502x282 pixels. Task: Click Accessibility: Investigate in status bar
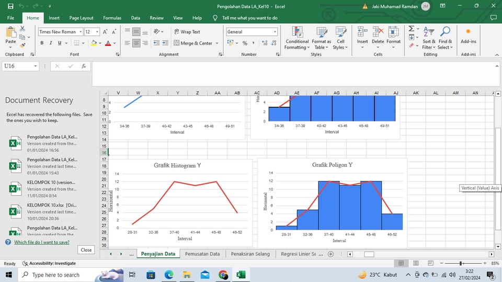(49, 263)
